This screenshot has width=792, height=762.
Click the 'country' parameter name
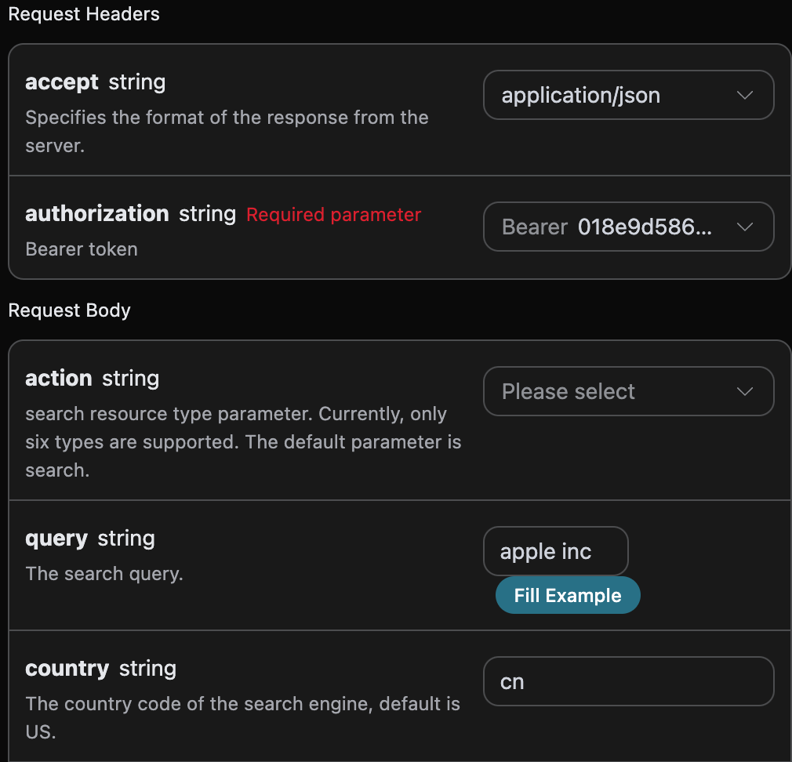click(67, 669)
